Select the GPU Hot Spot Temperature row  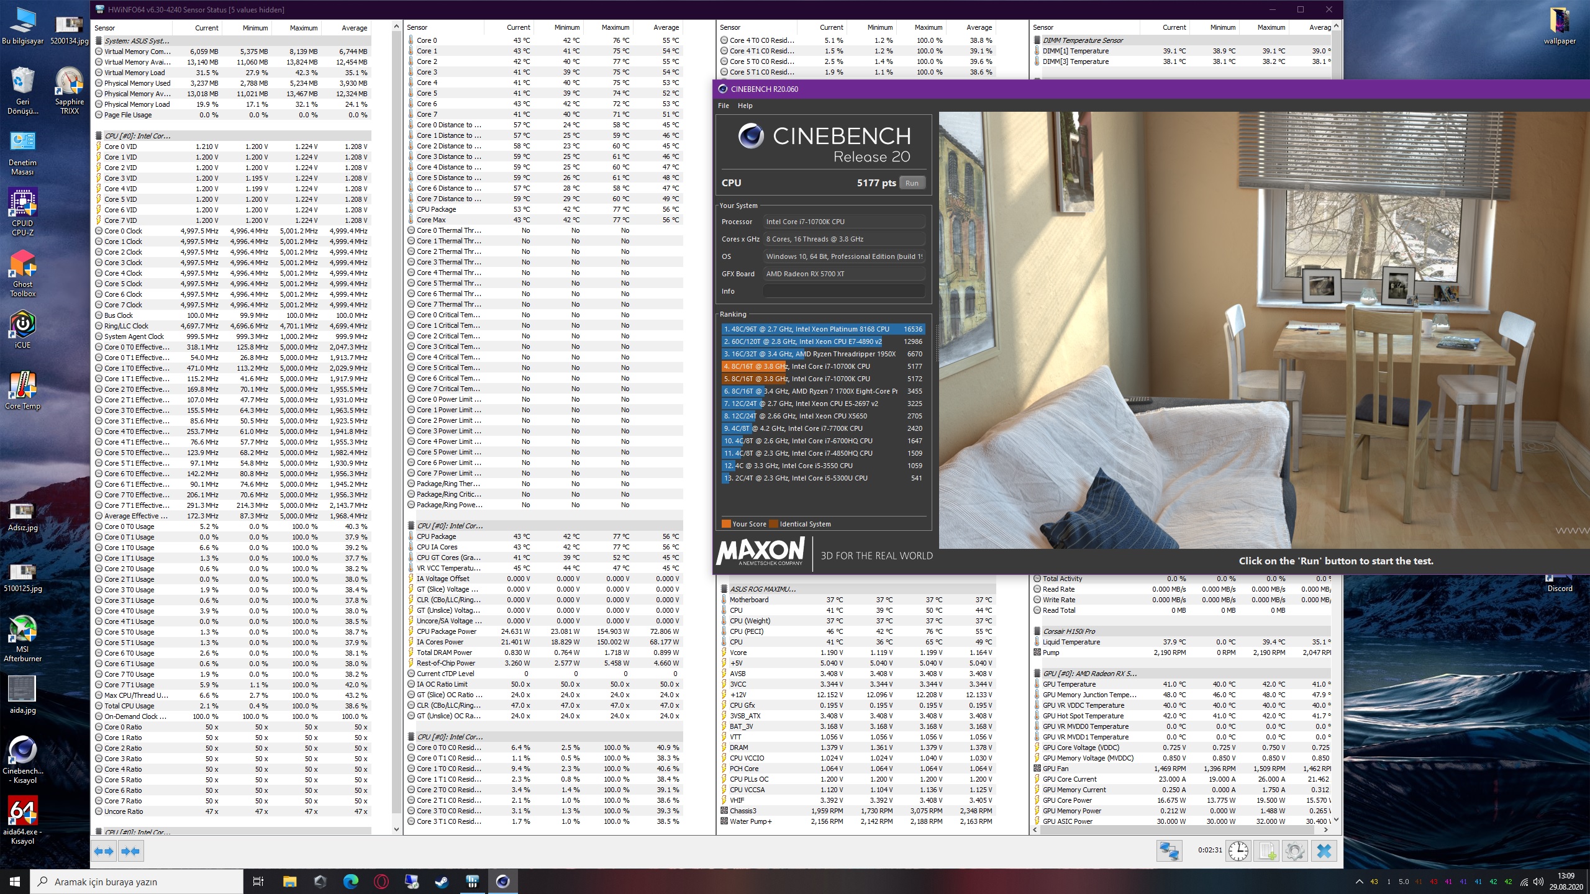pos(1182,716)
